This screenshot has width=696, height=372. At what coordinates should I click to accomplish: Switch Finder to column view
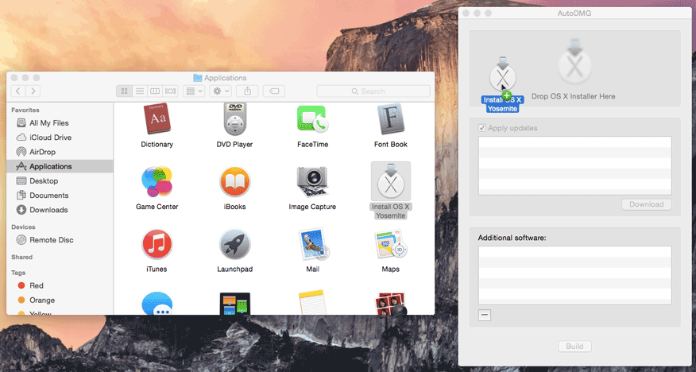point(155,91)
